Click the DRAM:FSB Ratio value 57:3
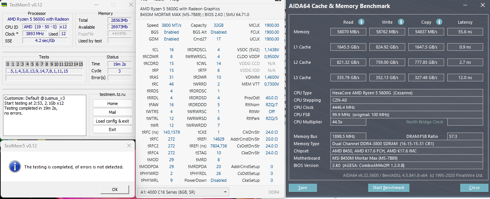The image size is (490, 199). 466,136
